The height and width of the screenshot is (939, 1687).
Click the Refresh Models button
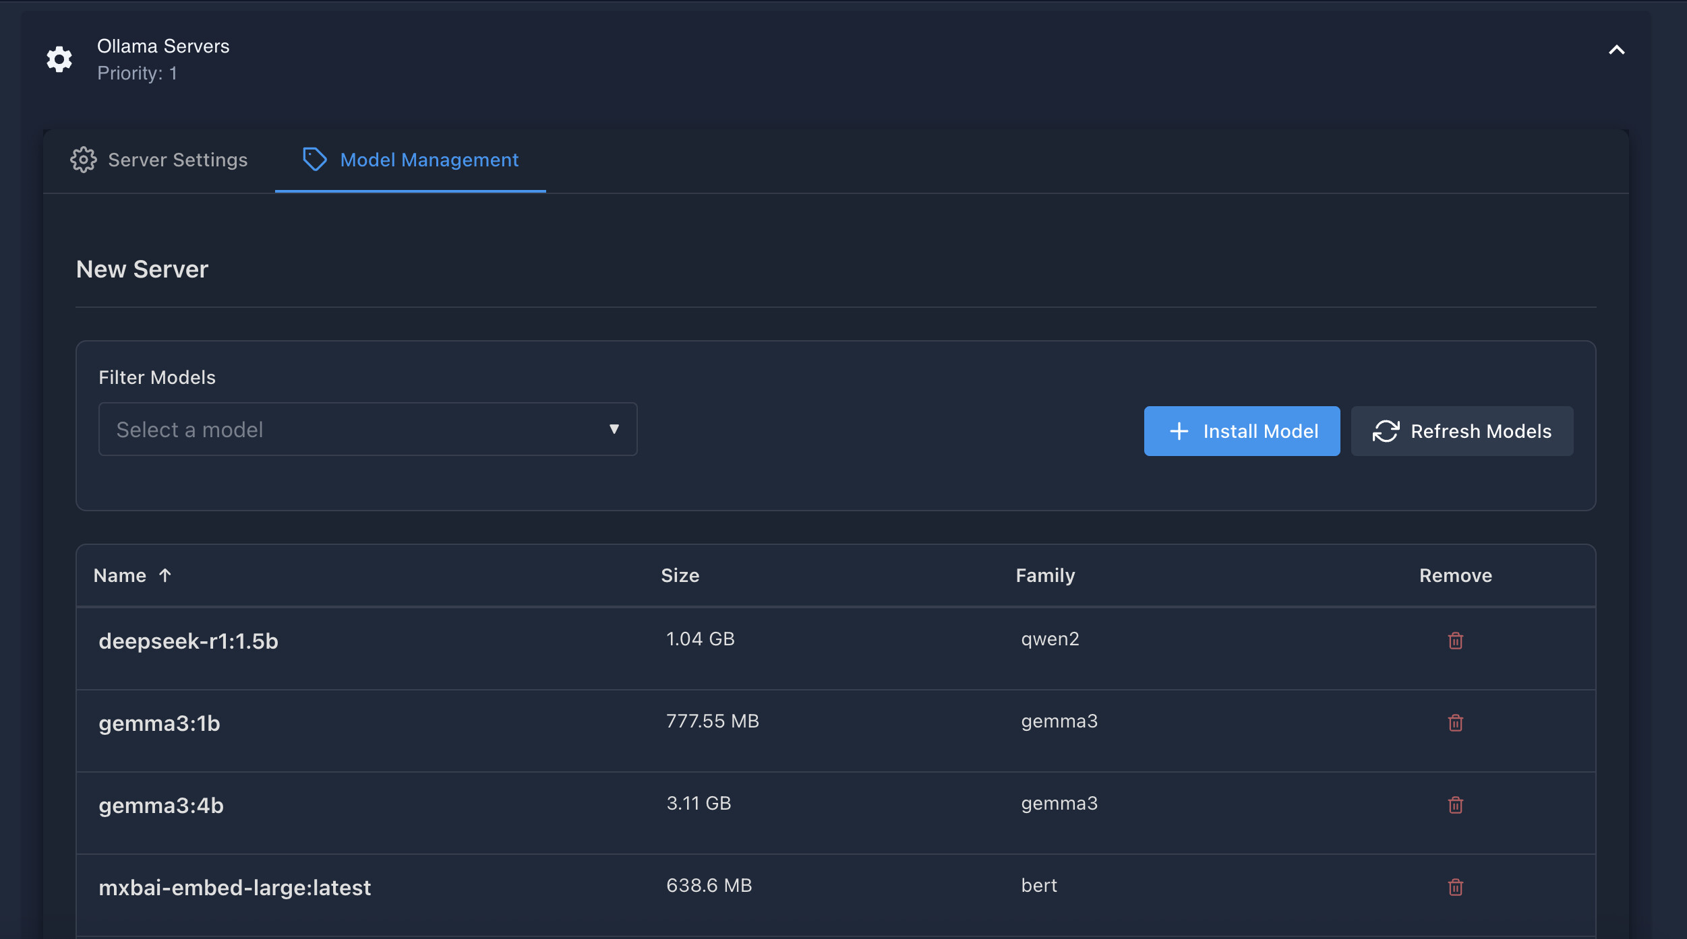(1462, 431)
